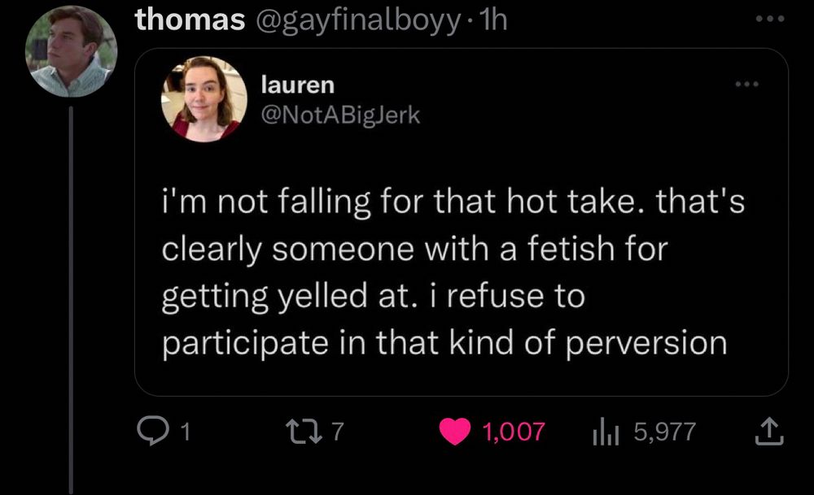
Task: Click the reply speech bubble icon
Action: (x=151, y=432)
